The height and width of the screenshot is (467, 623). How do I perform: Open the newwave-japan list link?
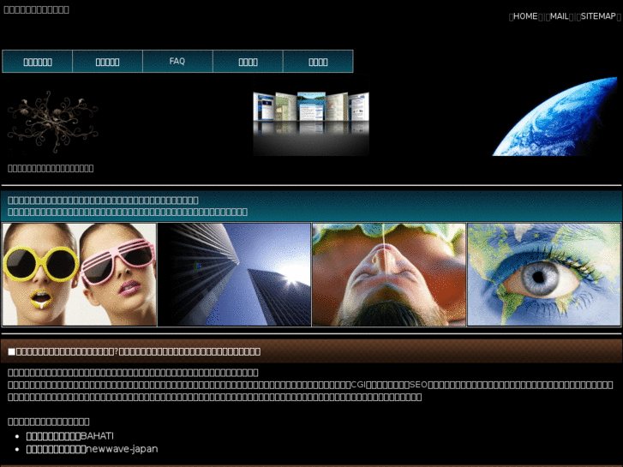click(92, 449)
